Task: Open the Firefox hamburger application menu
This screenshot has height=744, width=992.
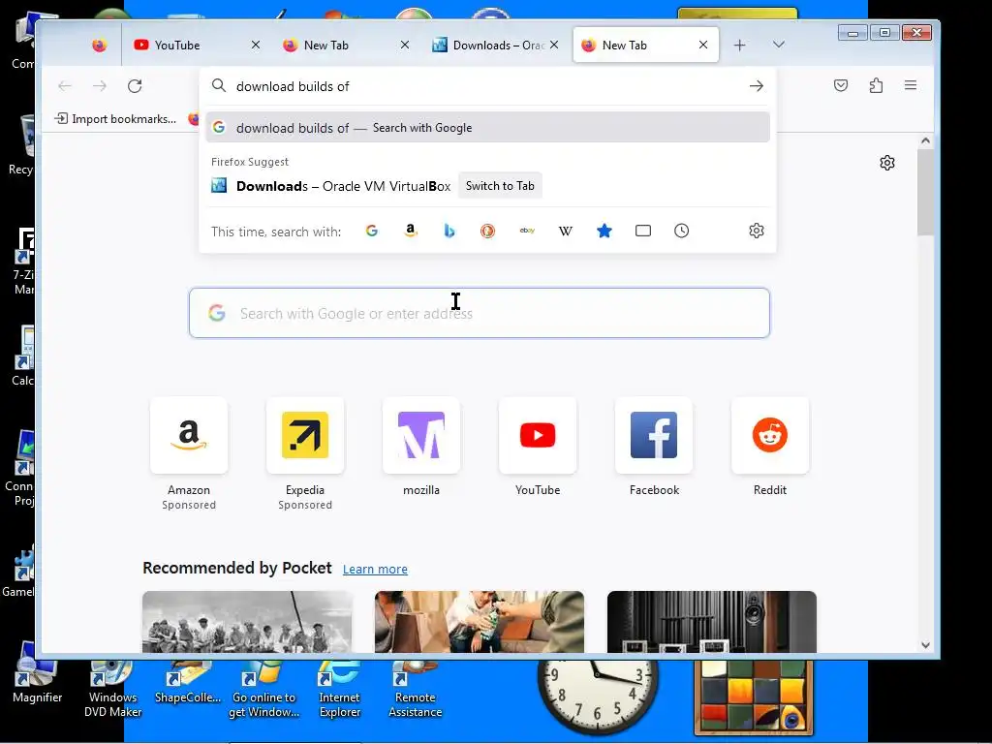Action: coord(911,85)
